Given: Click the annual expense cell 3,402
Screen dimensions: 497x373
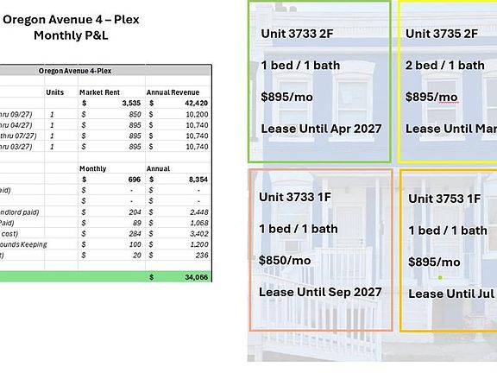Looking at the screenshot, I should [x=199, y=234].
